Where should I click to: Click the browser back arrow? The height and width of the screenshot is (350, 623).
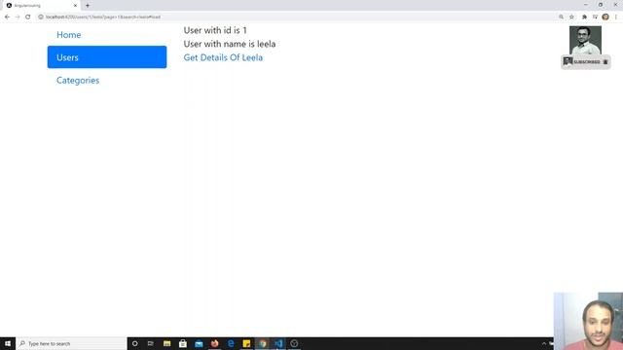(7, 17)
